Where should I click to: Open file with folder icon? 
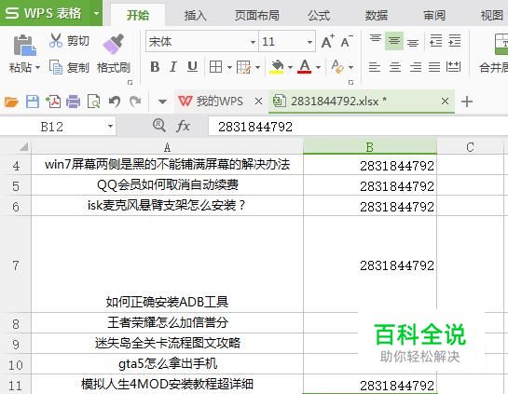[x=11, y=102]
